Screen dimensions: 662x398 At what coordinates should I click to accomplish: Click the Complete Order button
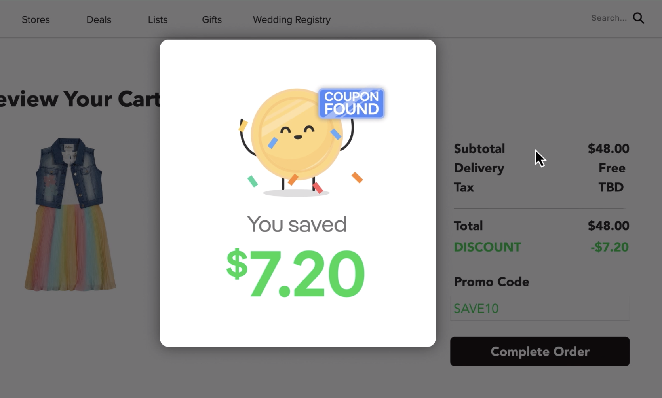click(540, 351)
